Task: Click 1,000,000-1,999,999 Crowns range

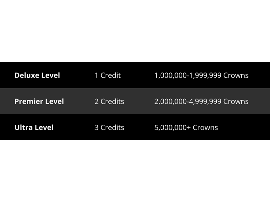Action: tap(201, 76)
